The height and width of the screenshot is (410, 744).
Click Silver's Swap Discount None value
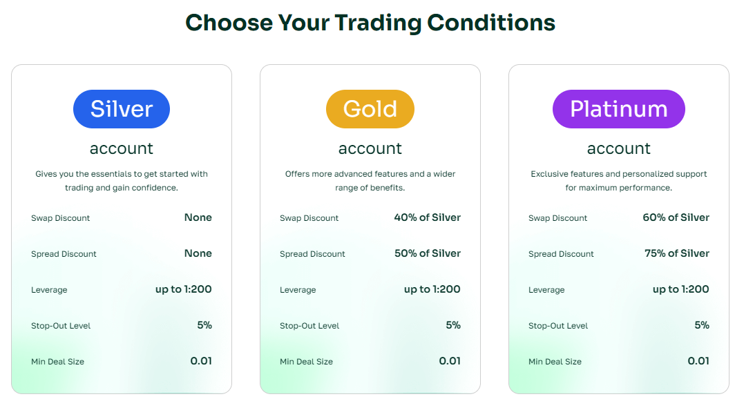click(x=198, y=217)
